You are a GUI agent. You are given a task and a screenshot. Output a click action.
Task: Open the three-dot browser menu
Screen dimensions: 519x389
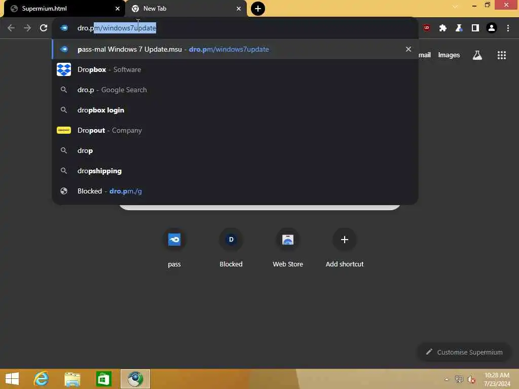pyautogui.click(x=508, y=28)
